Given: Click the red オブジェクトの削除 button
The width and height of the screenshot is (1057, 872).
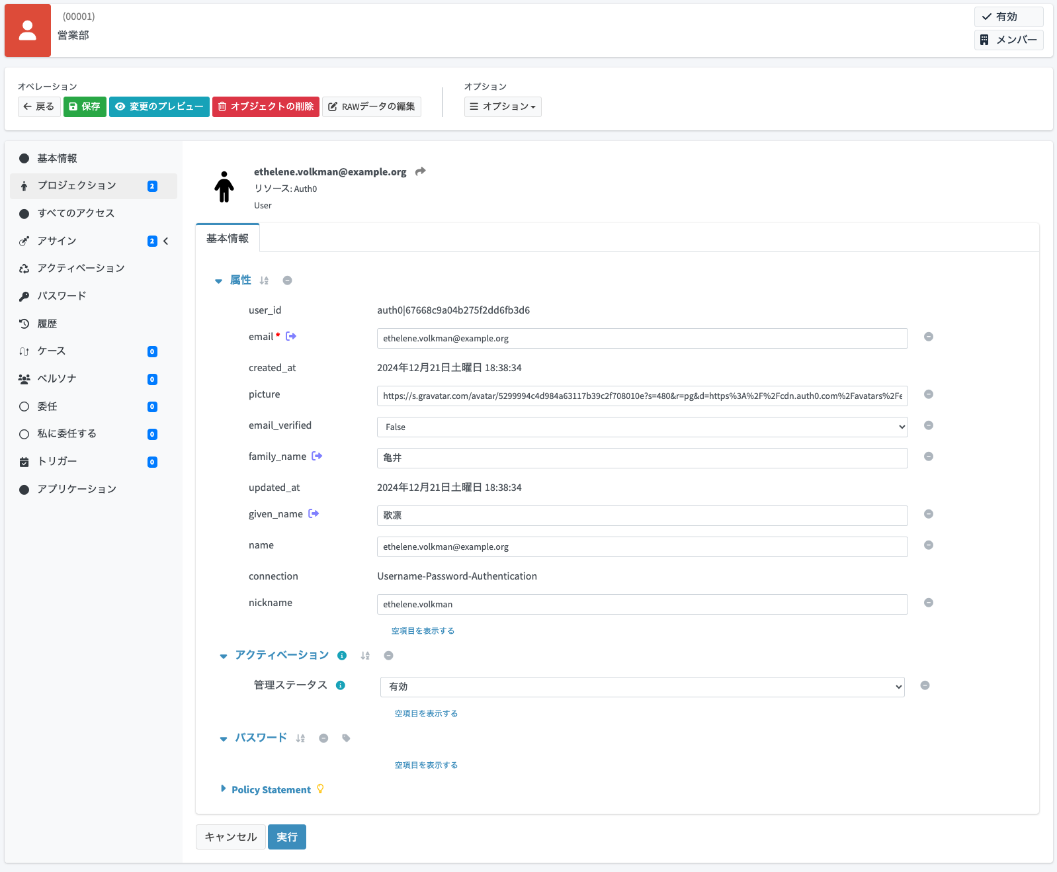Looking at the screenshot, I should click(266, 107).
